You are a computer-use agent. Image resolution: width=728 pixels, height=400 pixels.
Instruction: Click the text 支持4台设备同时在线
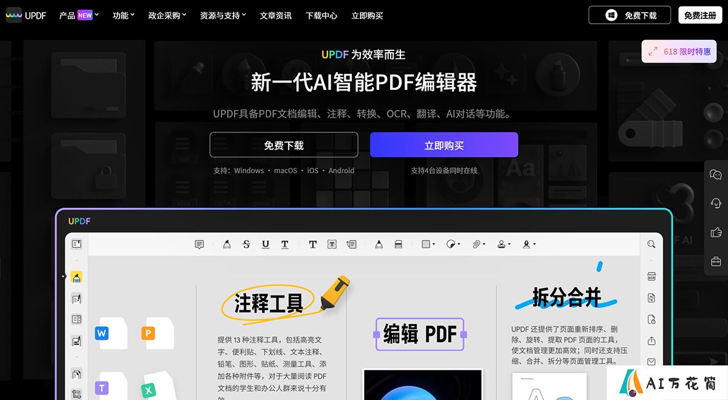click(444, 171)
